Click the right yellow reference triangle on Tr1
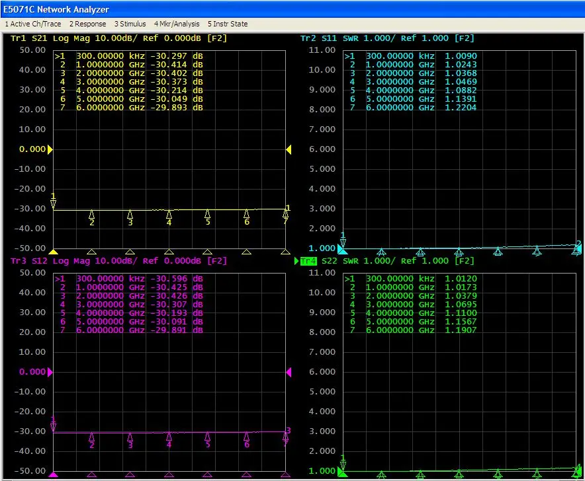This screenshot has width=585, height=481. (x=289, y=149)
